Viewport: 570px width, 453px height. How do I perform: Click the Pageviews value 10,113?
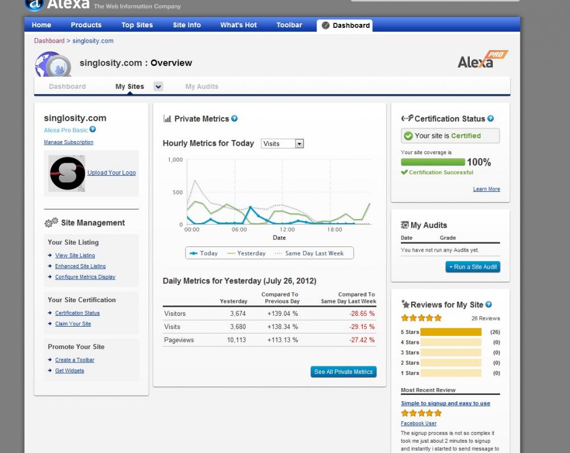pos(236,340)
